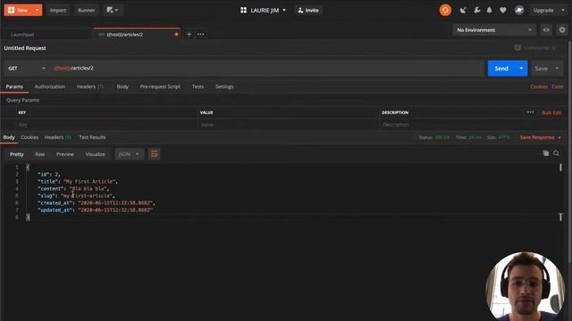Expand the Save dropdown arrow

(x=557, y=69)
